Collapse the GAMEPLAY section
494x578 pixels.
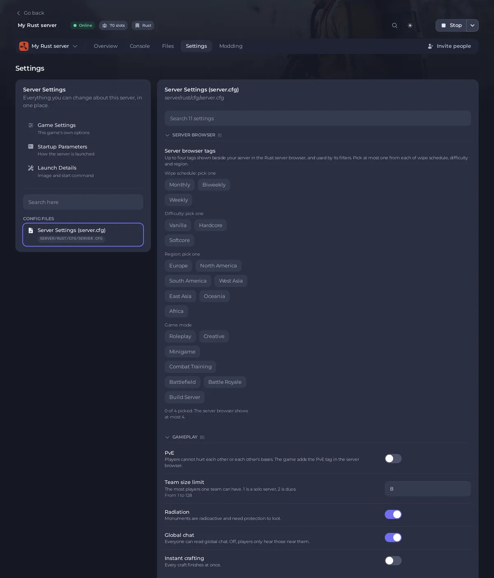pyautogui.click(x=184, y=437)
